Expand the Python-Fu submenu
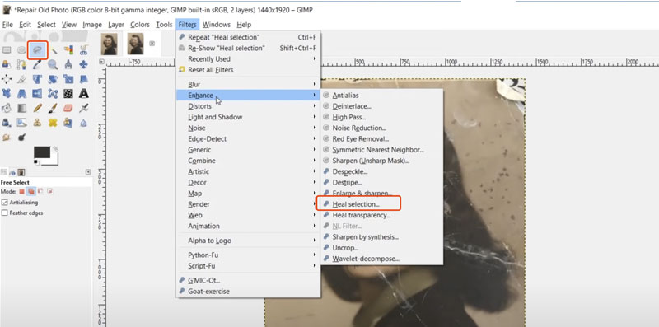This screenshot has width=659, height=327. coord(248,255)
